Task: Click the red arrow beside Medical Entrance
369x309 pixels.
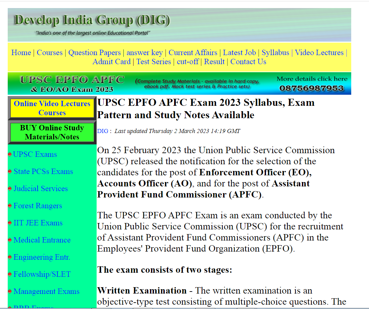Action: (10, 240)
